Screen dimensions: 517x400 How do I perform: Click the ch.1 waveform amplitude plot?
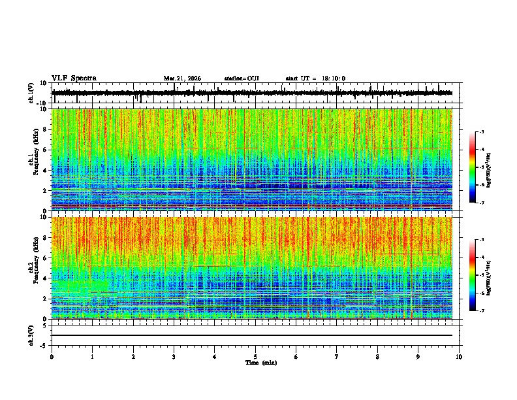[x=255, y=93]
